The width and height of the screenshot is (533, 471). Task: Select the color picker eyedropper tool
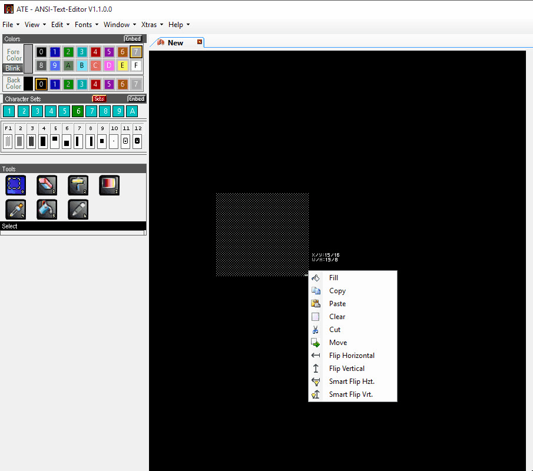click(x=15, y=209)
